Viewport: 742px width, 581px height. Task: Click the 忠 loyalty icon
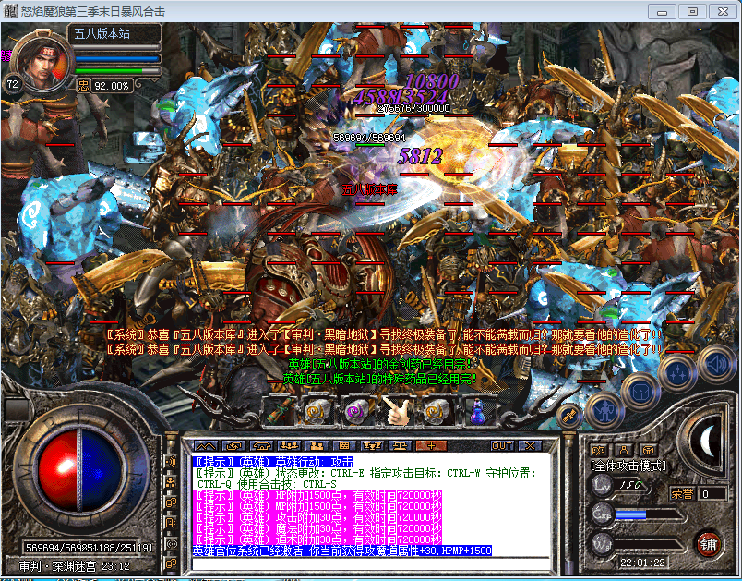pos(83,86)
